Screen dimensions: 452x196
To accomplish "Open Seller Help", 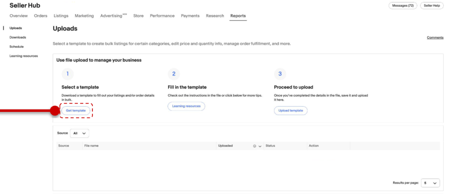I will (x=432, y=6).
